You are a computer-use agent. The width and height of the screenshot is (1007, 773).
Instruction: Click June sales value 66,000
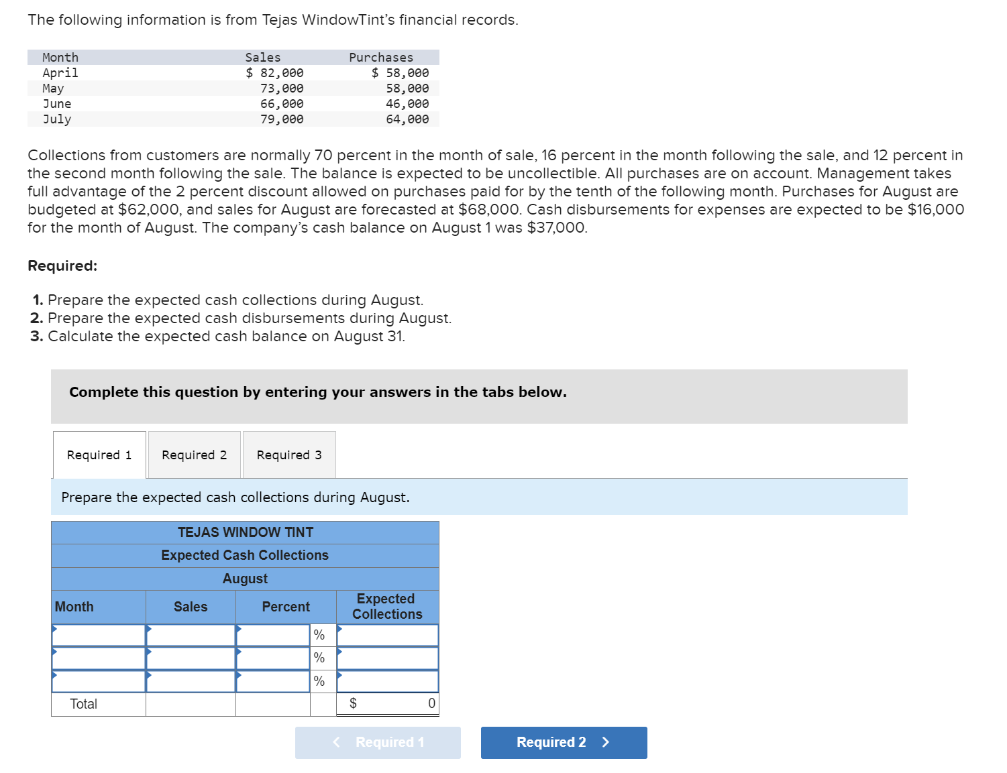click(x=282, y=103)
